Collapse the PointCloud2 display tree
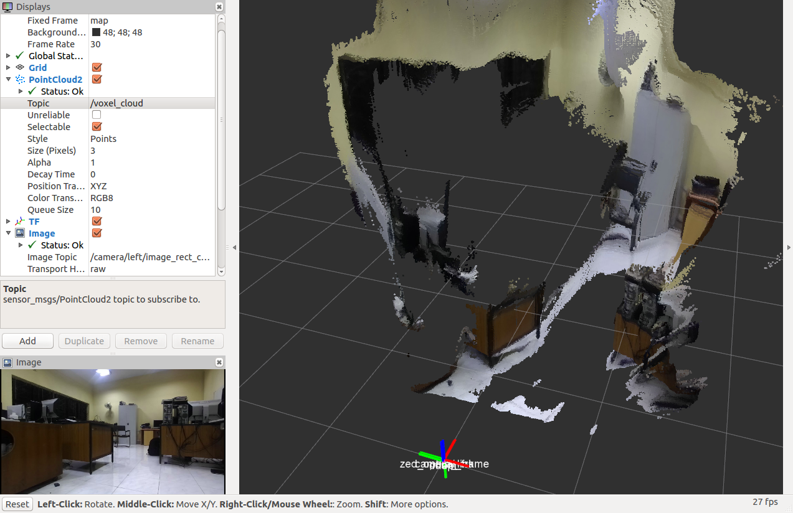 pos(8,80)
